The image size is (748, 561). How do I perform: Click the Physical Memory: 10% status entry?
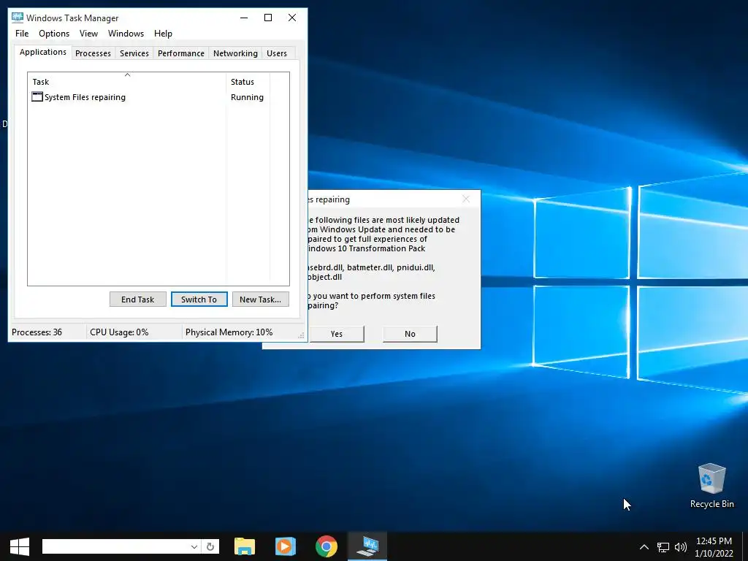tap(229, 332)
